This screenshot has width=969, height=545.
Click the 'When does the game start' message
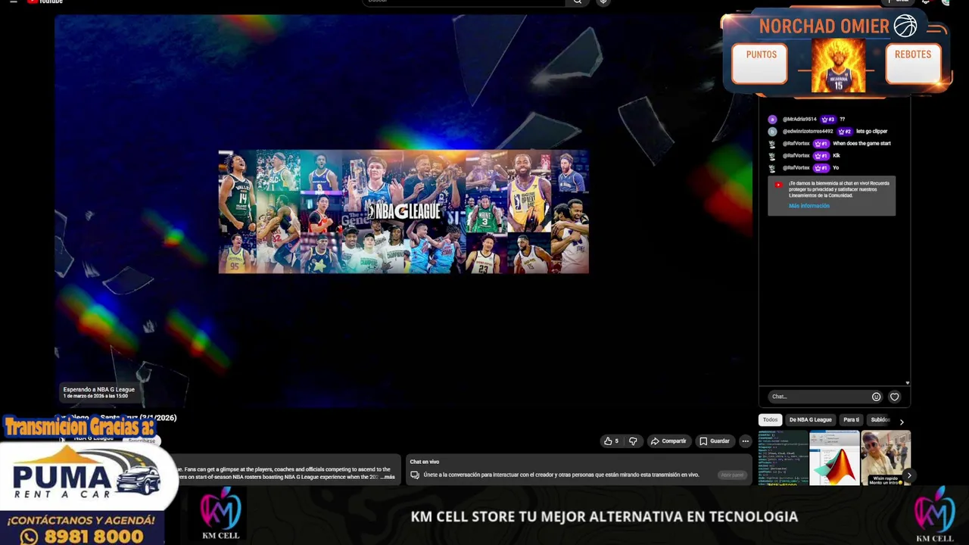click(x=862, y=144)
